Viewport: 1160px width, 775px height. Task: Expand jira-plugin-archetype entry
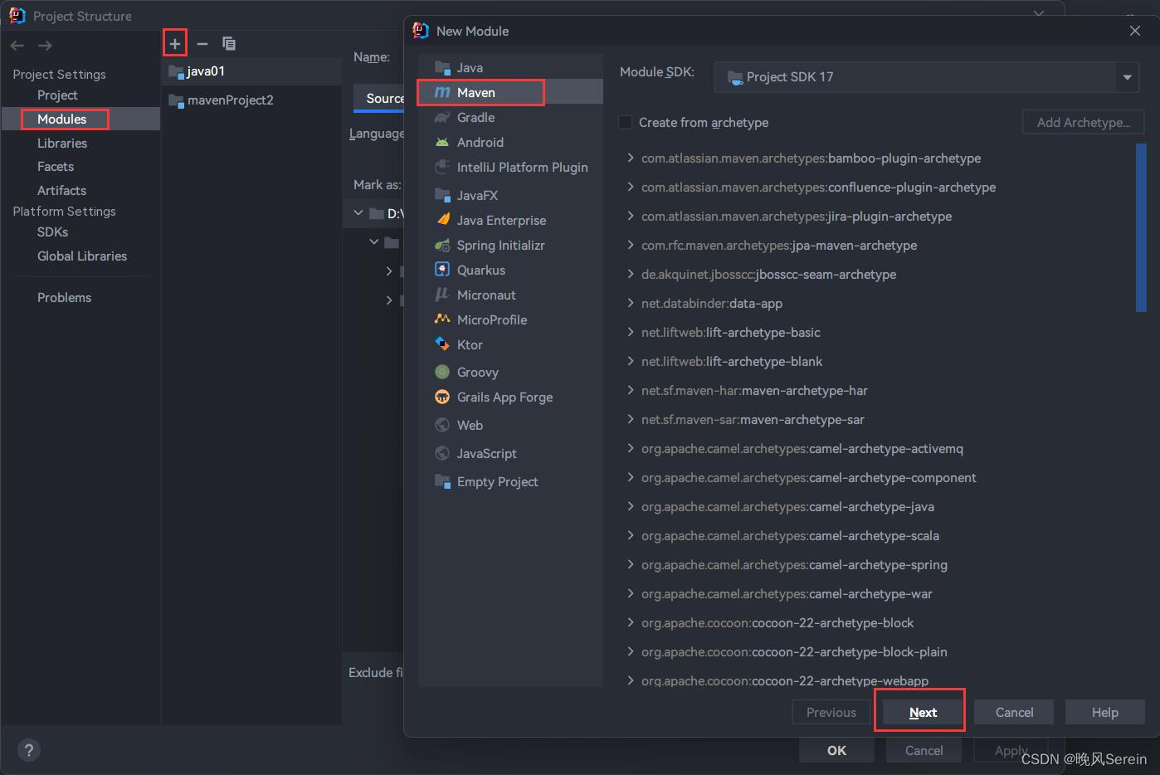(631, 217)
